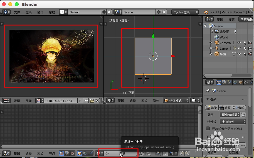Expand the 渲染层 tree node

[212, 31]
